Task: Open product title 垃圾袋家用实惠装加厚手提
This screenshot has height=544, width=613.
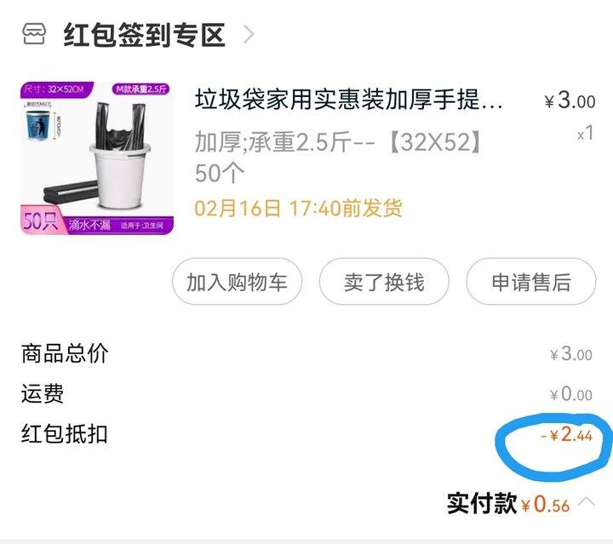Action: tap(349, 100)
